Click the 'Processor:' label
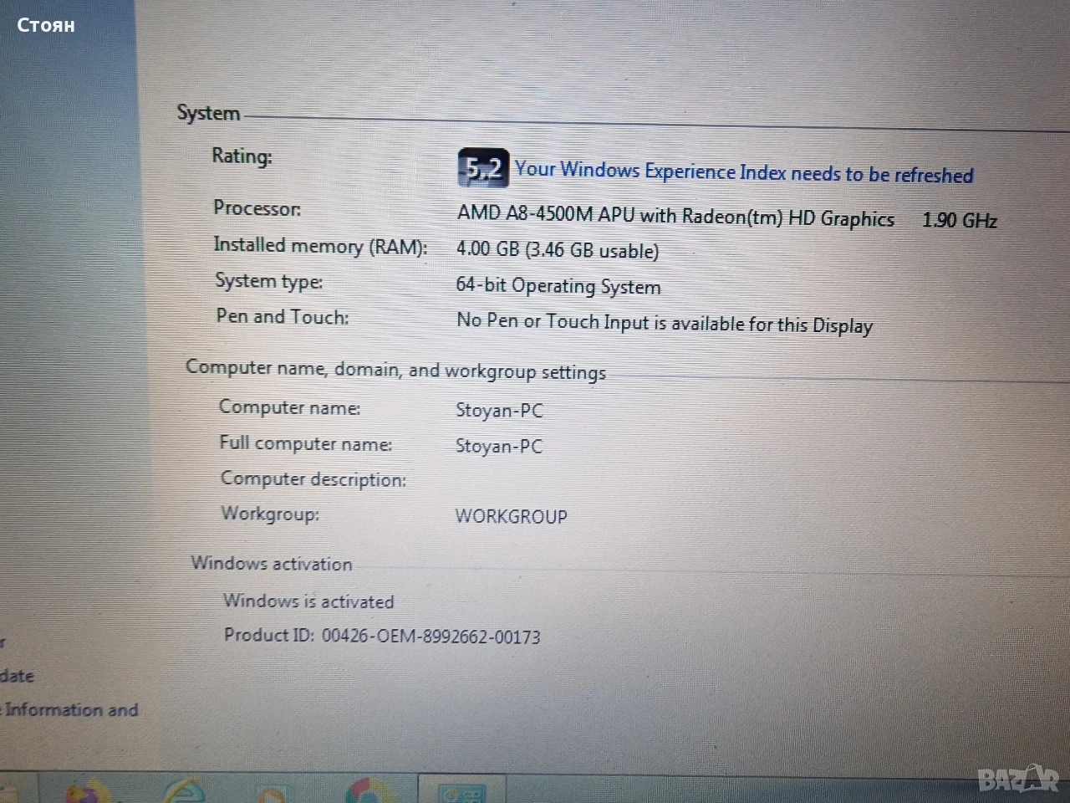 point(257,207)
